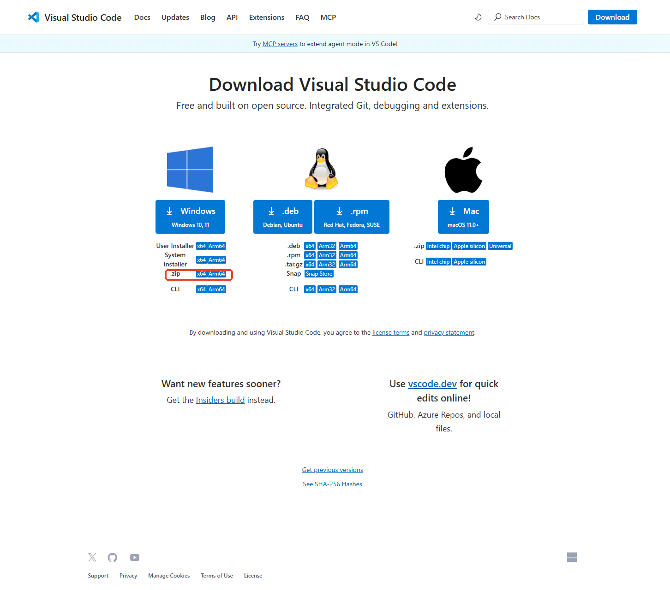The image size is (670, 590).
Task: Open the Extensions menu item
Action: tap(266, 17)
